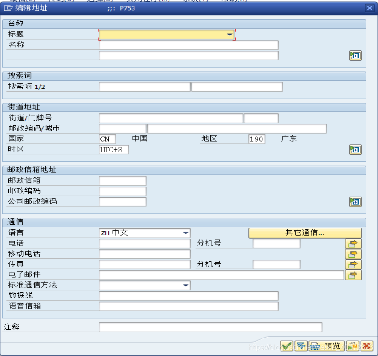
Task: Click the P753 text in title bar
Action: point(127,8)
